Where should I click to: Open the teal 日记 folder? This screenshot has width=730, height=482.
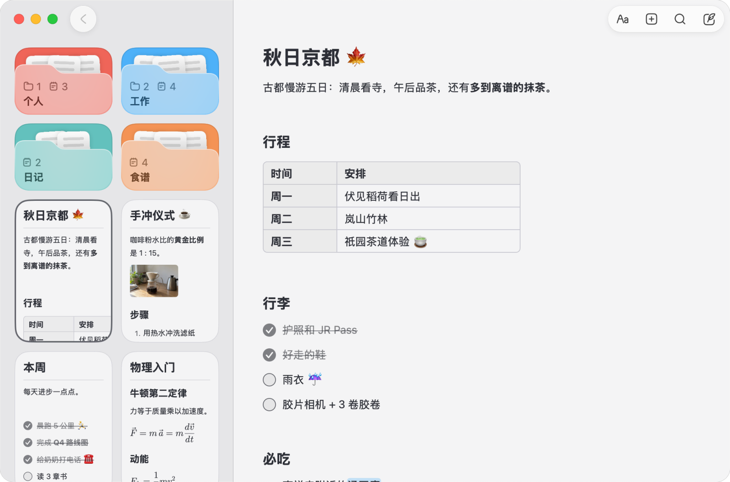[x=63, y=157]
